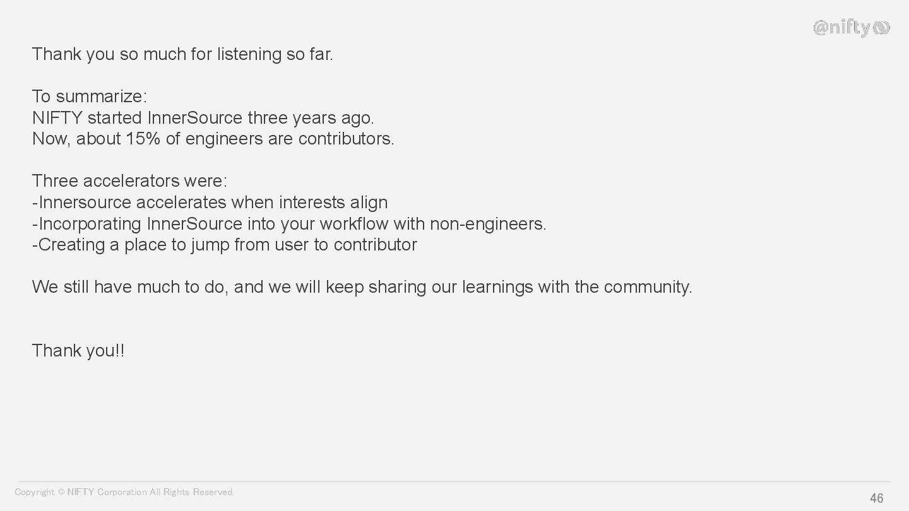Click the 'To summarize:' heading text

pos(89,97)
